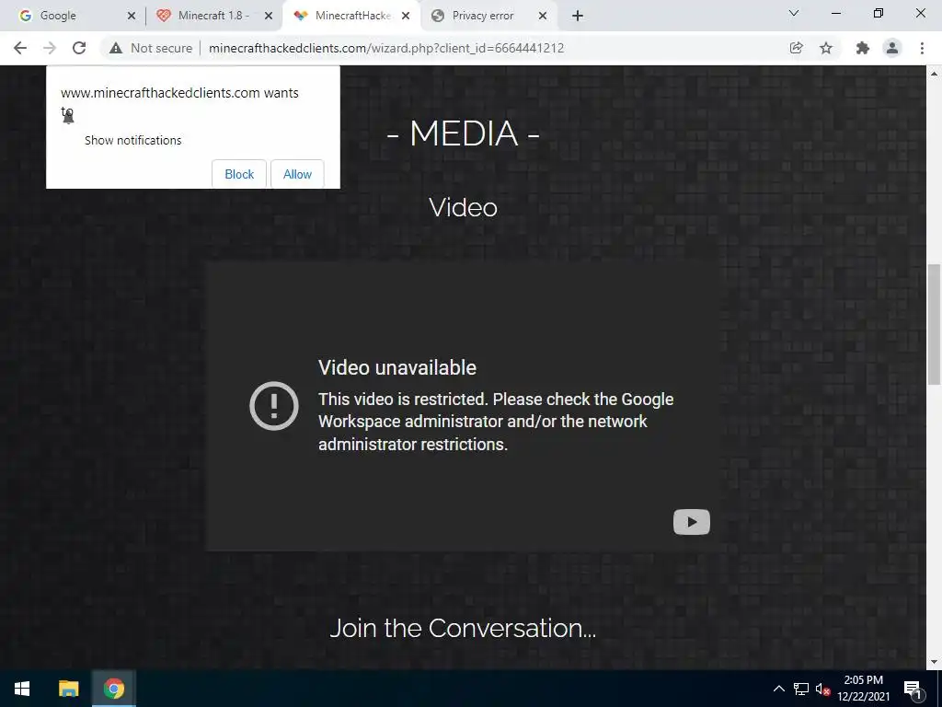Click the Chrome taskbar icon
The image size is (942, 707).
[x=113, y=689]
